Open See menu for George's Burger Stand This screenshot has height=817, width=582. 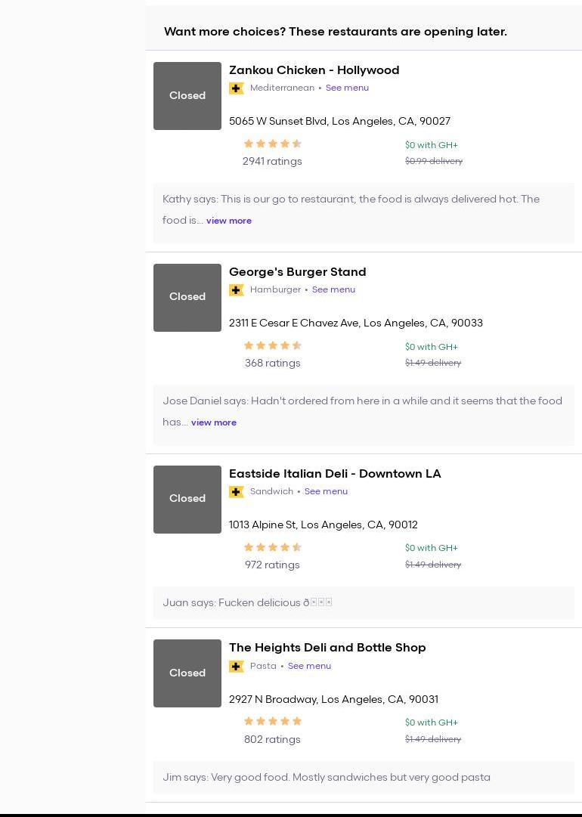click(333, 289)
